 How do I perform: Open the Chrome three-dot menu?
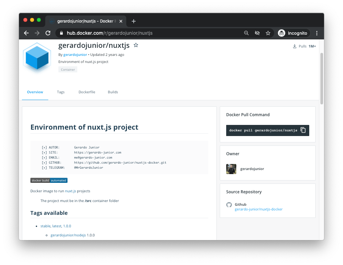pos(317,33)
